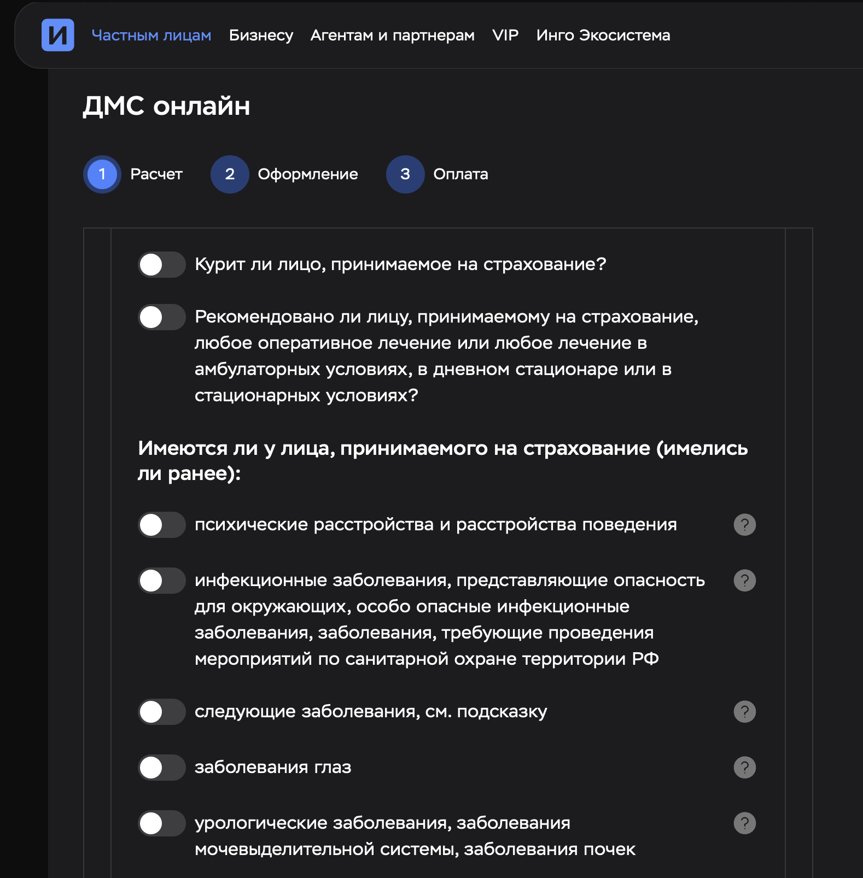Switch on заболевания глаз toggle
This screenshot has height=878, width=863.
(x=162, y=768)
